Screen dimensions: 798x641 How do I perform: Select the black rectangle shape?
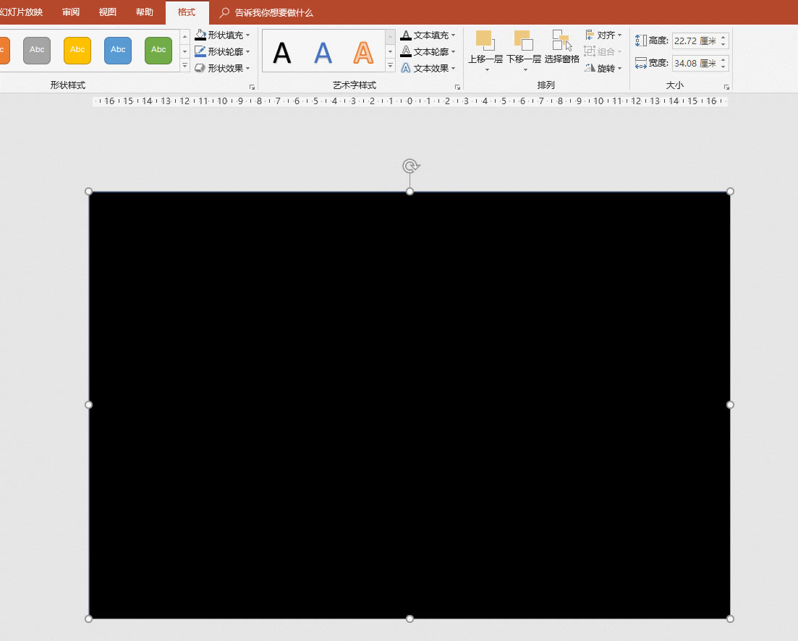point(409,405)
